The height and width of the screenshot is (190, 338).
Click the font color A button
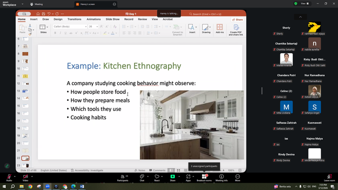pyautogui.click(x=112, y=33)
